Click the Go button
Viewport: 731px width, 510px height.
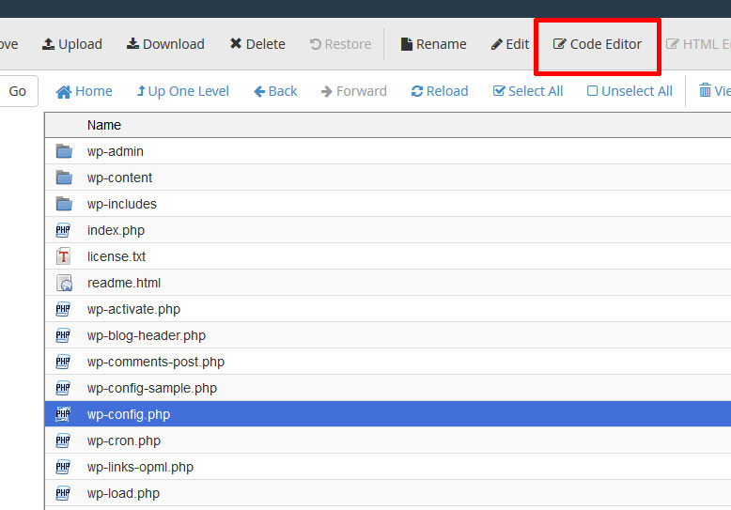(x=17, y=91)
